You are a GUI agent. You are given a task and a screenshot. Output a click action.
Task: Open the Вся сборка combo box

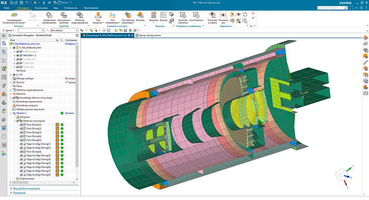tap(64, 31)
